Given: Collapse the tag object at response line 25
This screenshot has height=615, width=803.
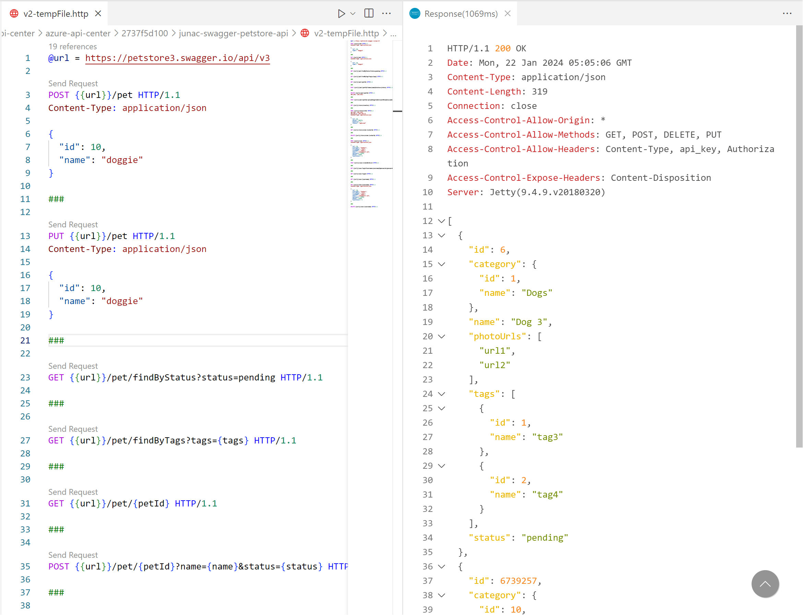Looking at the screenshot, I should click(442, 409).
